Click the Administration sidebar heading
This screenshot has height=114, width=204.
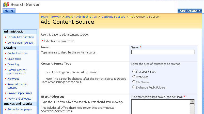[x=14, y=32]
